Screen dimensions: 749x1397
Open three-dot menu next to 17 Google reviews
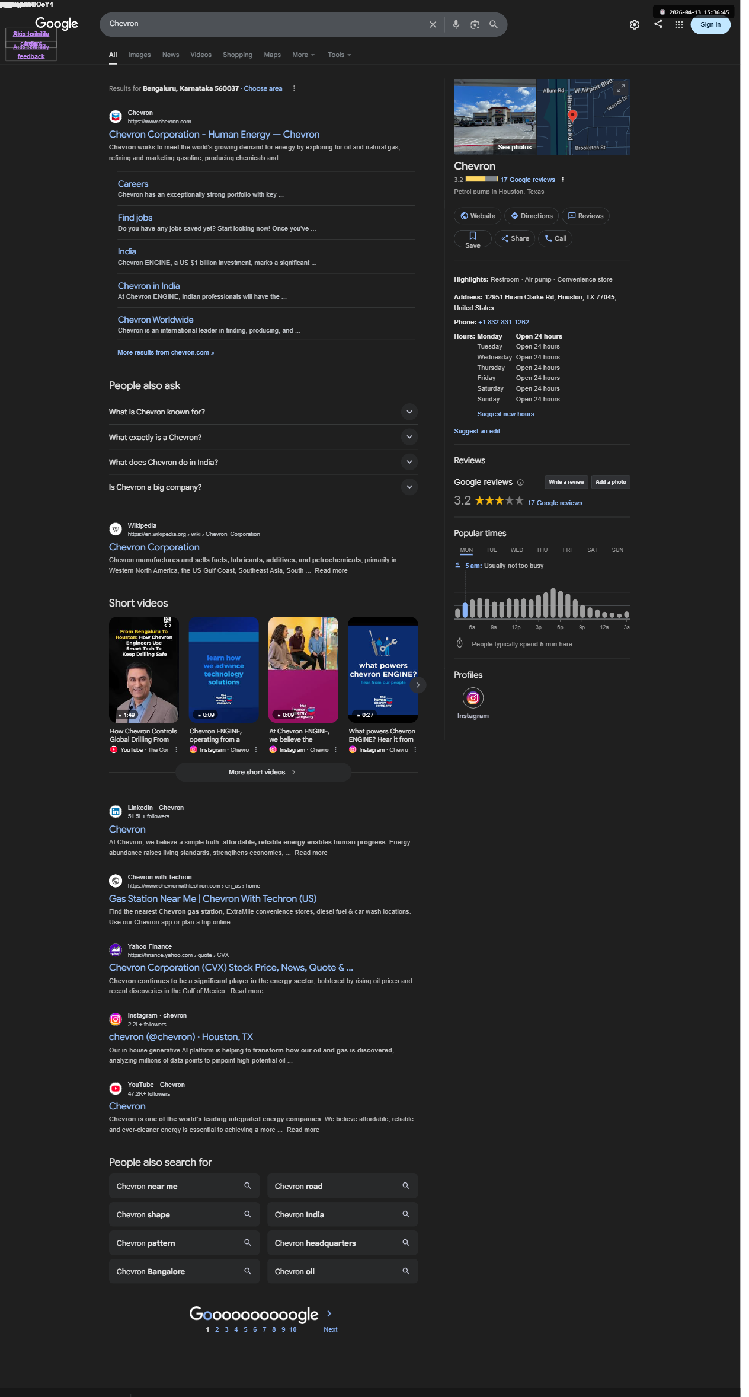tap(562, 180)
